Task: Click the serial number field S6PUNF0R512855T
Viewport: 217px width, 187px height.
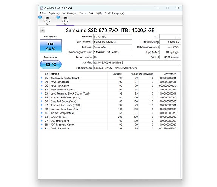Action: (x=112, y=42)
